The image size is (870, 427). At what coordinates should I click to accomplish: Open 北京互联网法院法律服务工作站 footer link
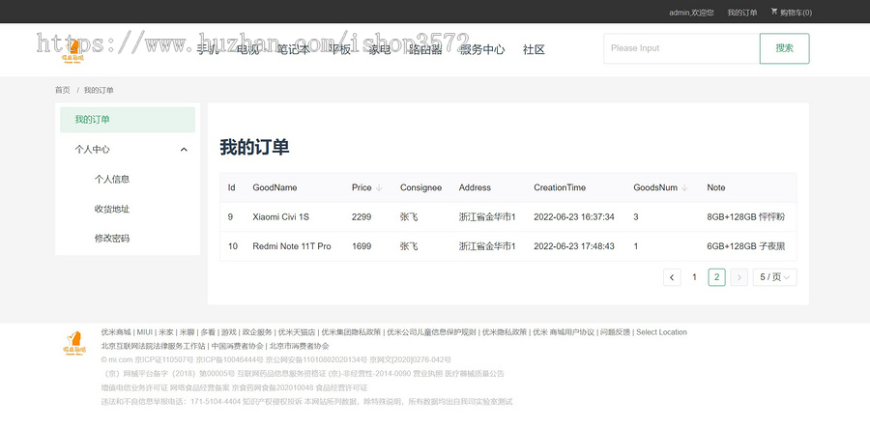point(153,346)
